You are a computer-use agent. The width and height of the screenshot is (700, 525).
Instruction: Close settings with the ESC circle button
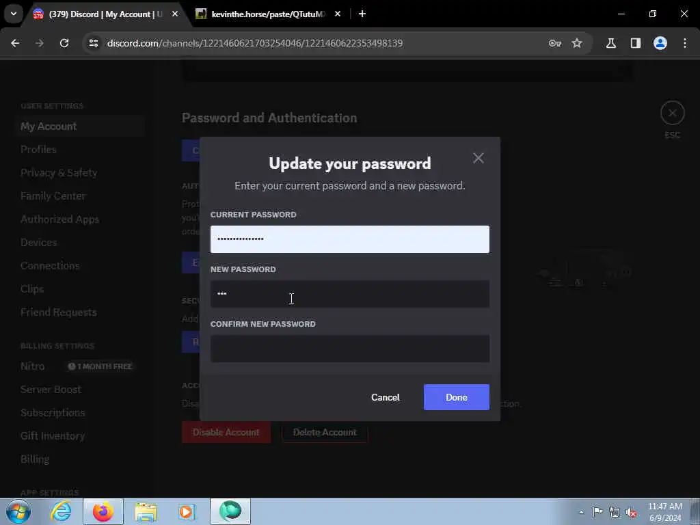coord(673,113)
